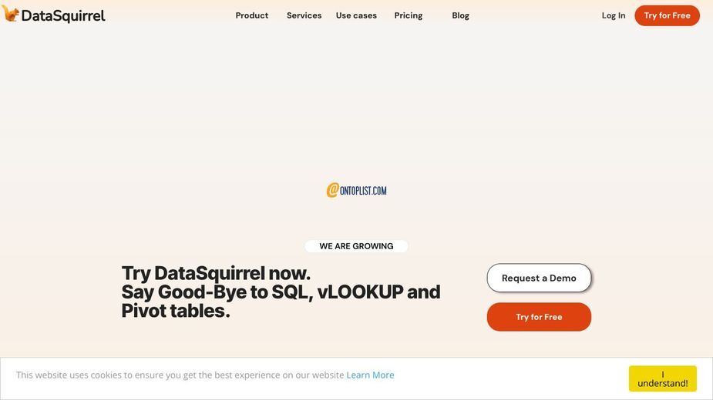Screen dimensions: 713x400
Task: Open the Product menu
Action: point(252,15)
